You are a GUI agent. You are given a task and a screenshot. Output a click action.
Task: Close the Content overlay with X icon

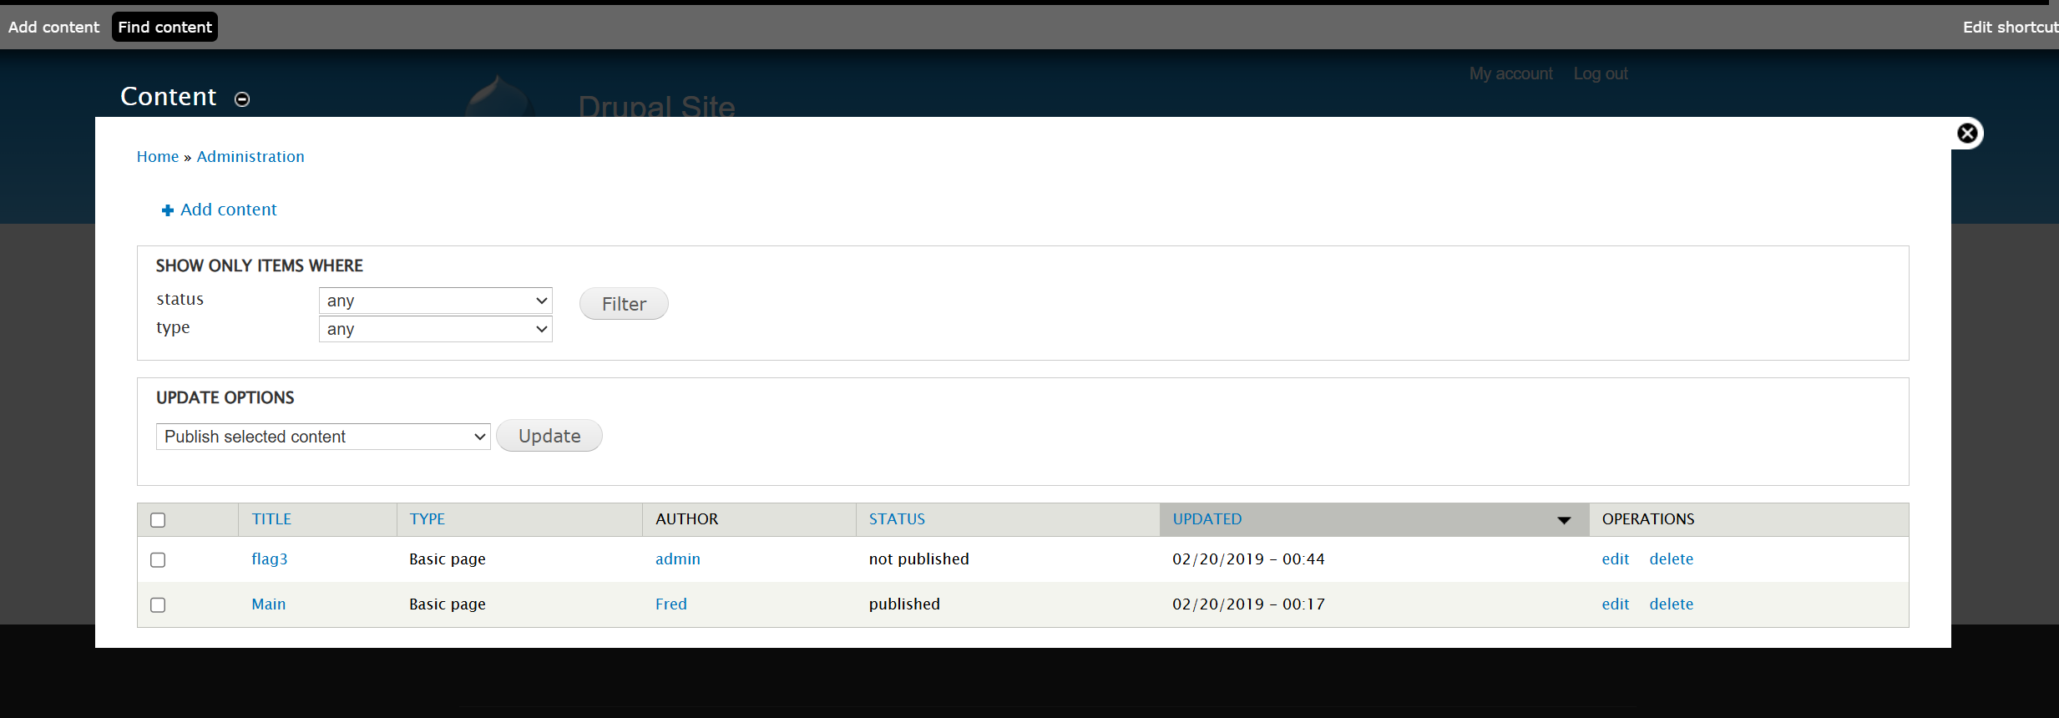point(1967,134)
